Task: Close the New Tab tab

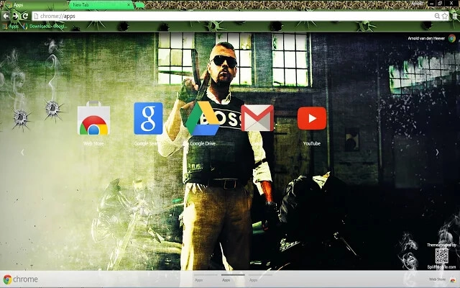Action: coord(129,5)
